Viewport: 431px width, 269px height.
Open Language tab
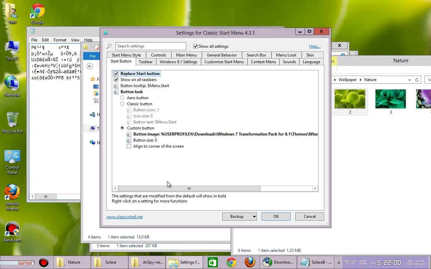311,62
